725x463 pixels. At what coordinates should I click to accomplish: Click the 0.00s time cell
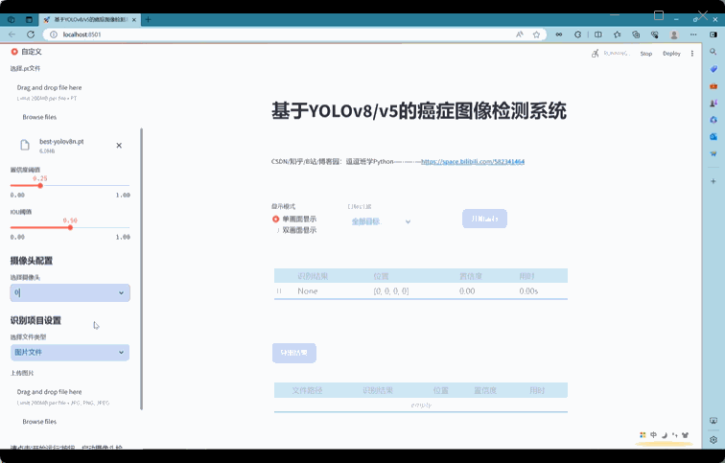click(528, 291)
